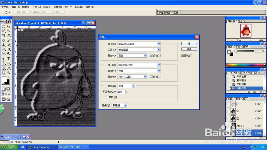Select the Magic Wand tool

[9, 31]
